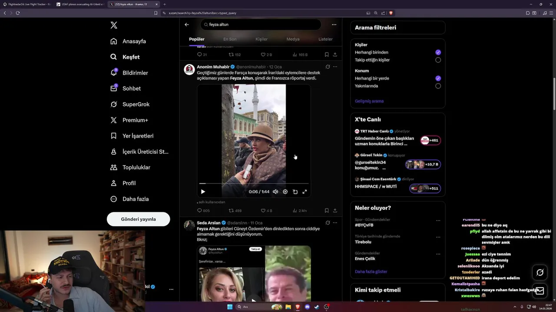Image resolution: width=556 pixels, height=312 pixels.
Task: Play the Anonim Muhabir video
Action: [x=203, y=192]
